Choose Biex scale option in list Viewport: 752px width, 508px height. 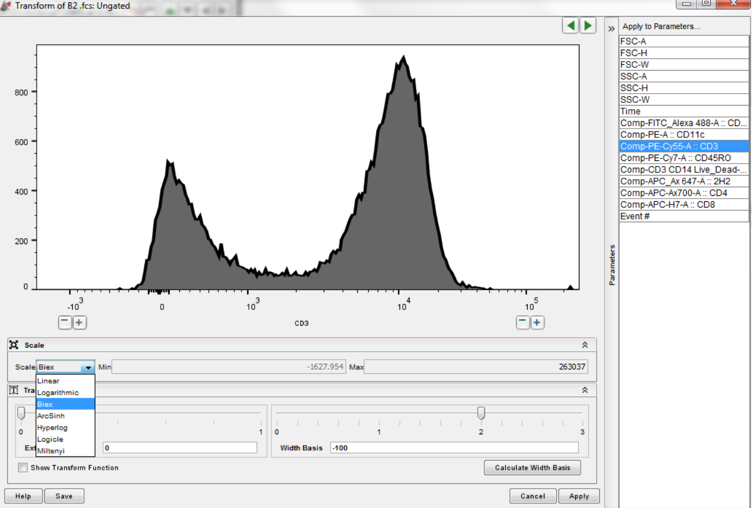65,404
